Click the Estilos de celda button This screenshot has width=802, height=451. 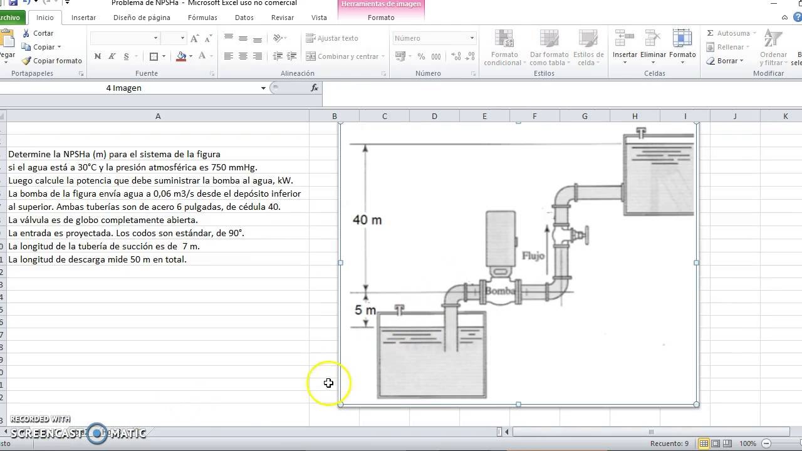coord(588,48)
